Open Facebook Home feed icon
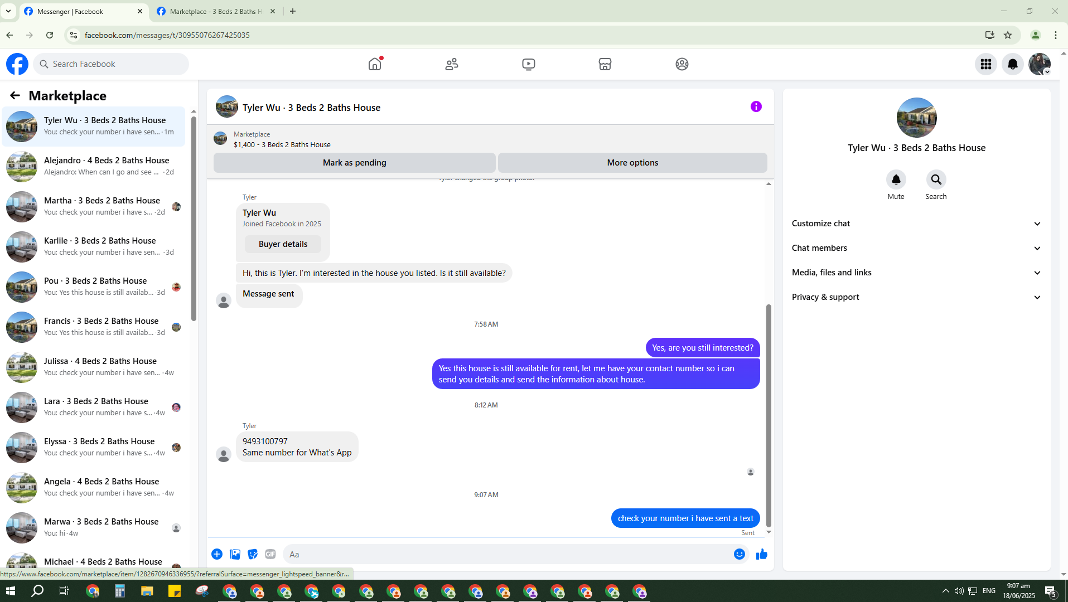The image size is (1068, 602). [375, 64]
